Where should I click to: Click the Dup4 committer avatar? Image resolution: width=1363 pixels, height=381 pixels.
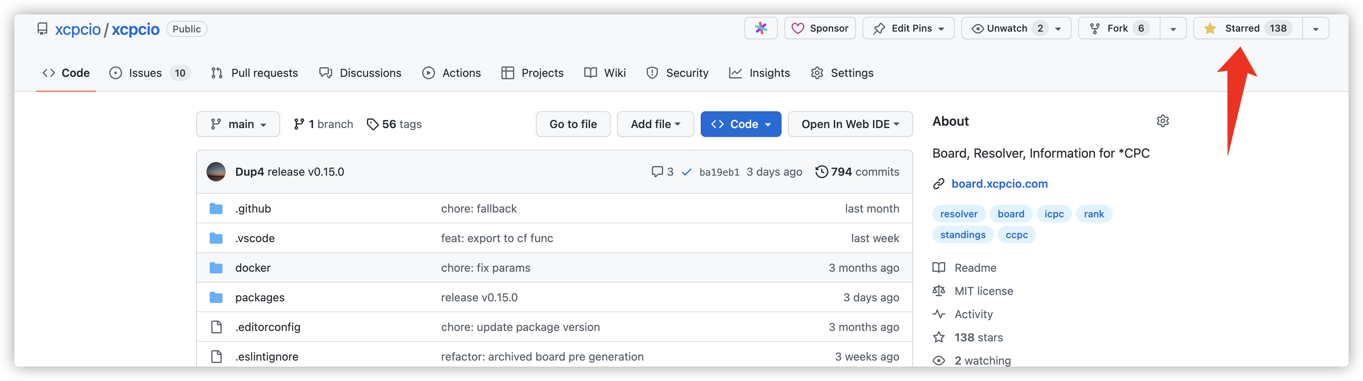(216, 172)
